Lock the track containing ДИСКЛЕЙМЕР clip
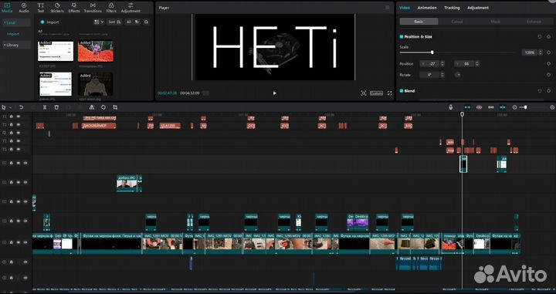The height and width of the screenshot is (294, 556). [12, 125]
